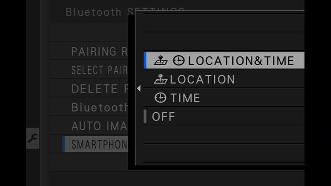Image resolution: width=331 pixels, height=186 pixels.
Task: Open the DELETE menu entry
Action: (x=99, y=89)
